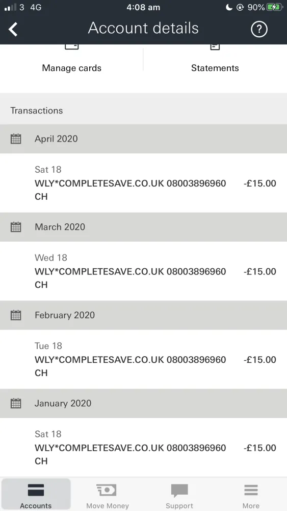Tap the back arrow icon
Image resolution: width=287 pixels, height=511 pixels.
point(13,29)
